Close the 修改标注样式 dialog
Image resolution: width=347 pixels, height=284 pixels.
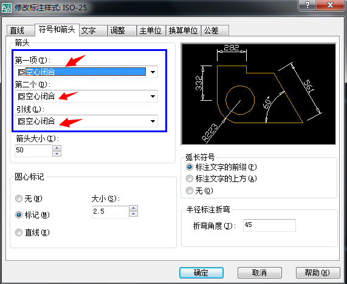330,5
